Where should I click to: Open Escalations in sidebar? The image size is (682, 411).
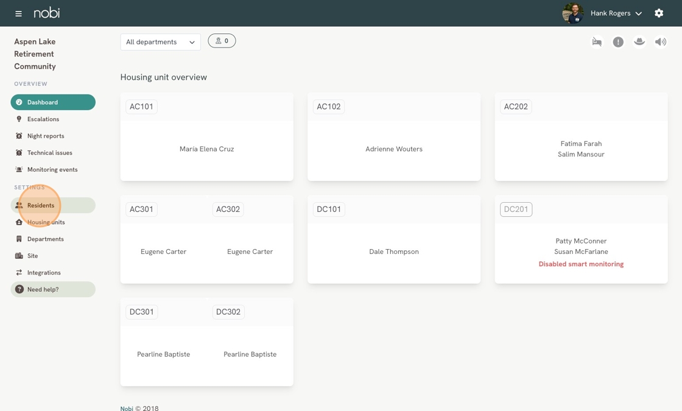coord(43,119)
